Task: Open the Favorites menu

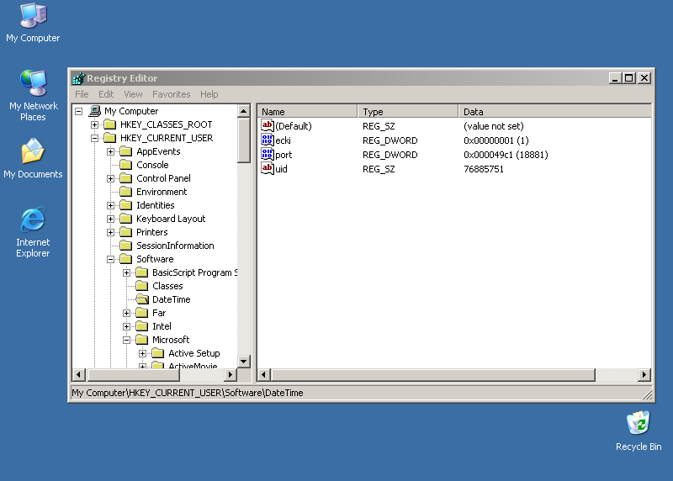Action: coord(172,94)
